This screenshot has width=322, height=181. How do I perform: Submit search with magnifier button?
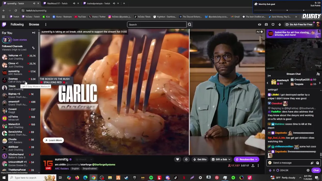click(x=190, y=24)
